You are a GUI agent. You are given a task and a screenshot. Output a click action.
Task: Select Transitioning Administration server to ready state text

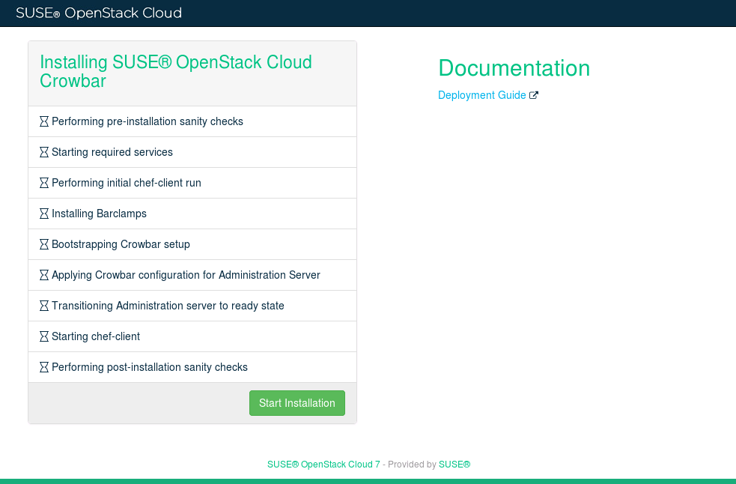[x=168, y=306]
